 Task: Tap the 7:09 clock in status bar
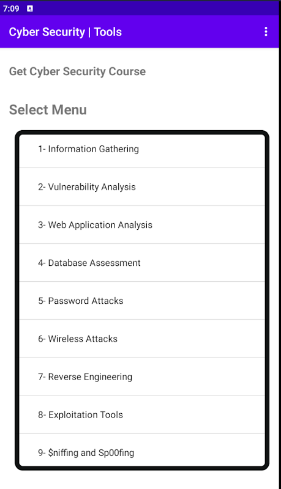pos(11,9)
